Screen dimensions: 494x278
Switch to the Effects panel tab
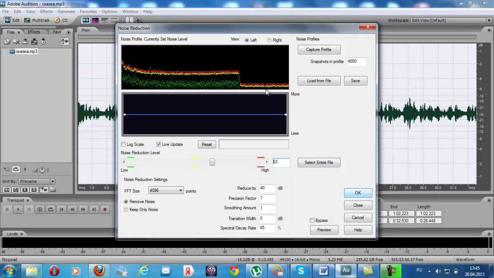[34, 32]
